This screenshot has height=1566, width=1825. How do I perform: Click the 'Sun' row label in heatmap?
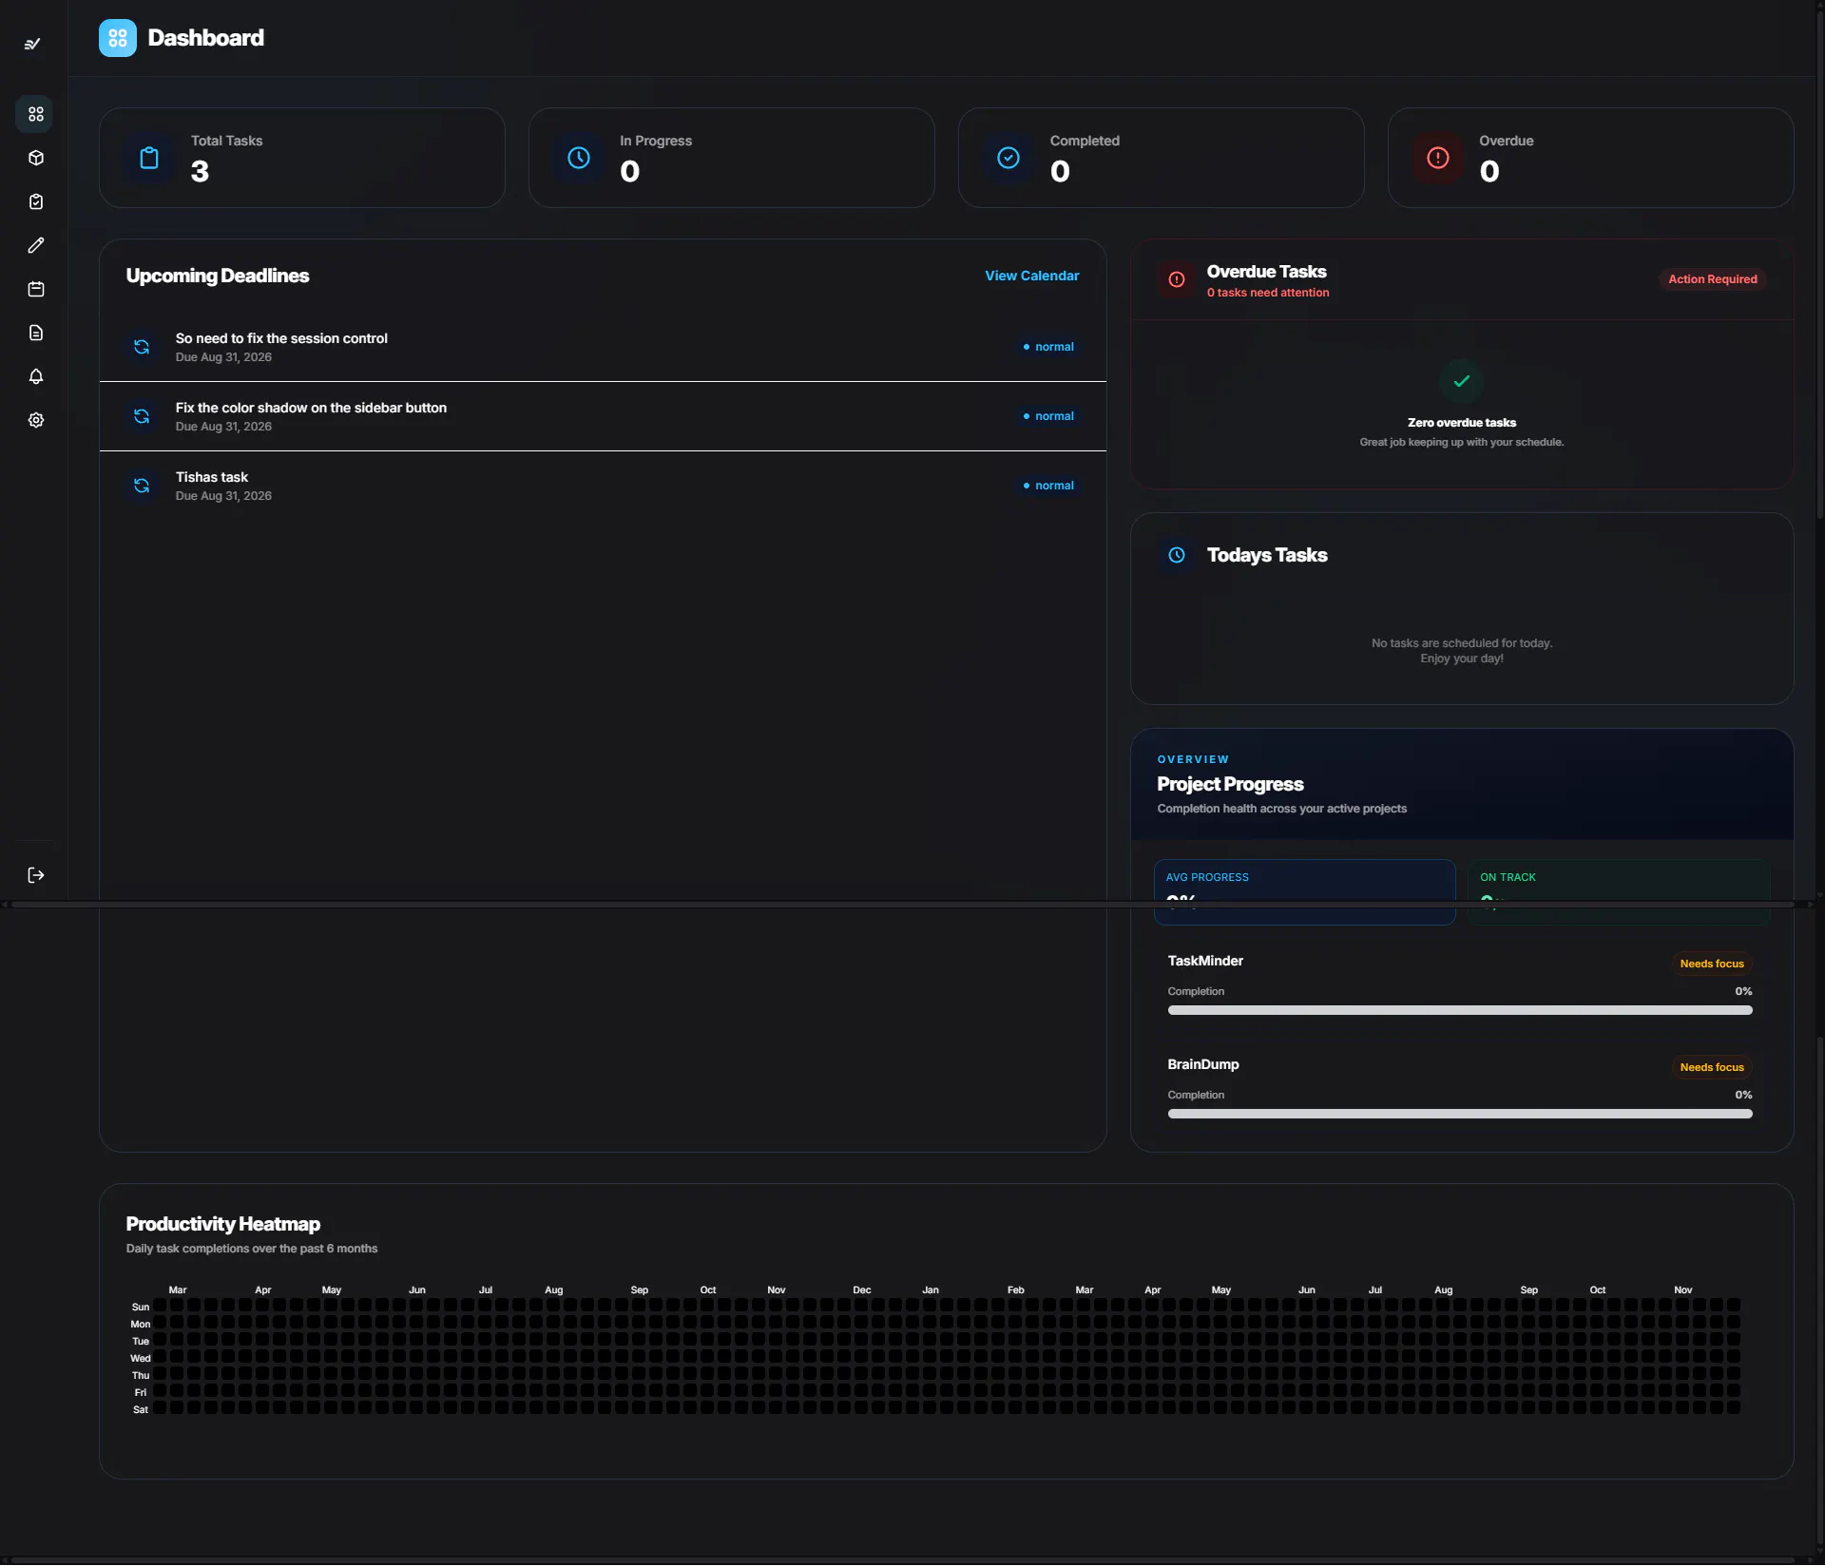click(x=141, y=1308)
